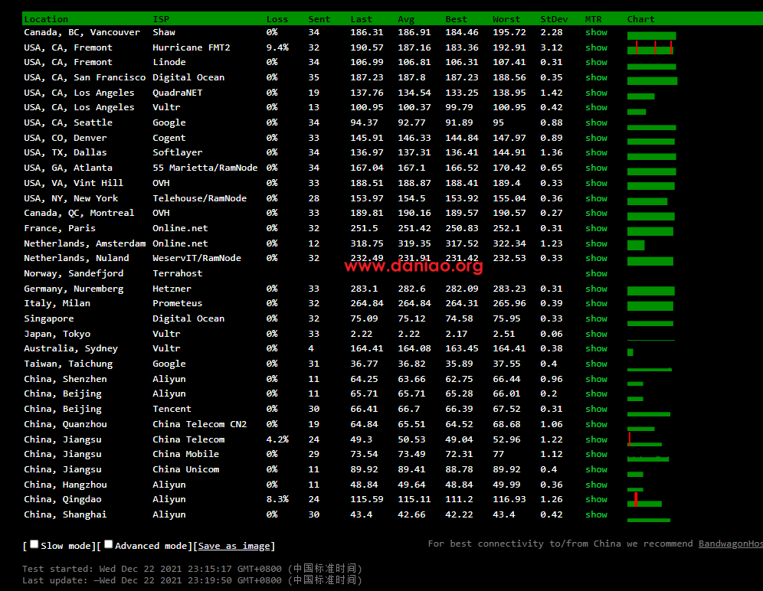Show MTR for Vint Hill OVH
763x591 pixels.
coord(596,183)
